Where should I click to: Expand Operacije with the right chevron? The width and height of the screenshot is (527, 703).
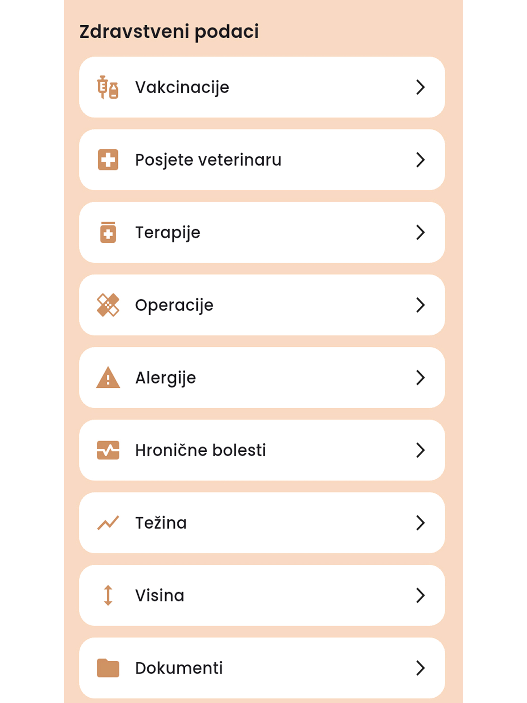point(420,305)
